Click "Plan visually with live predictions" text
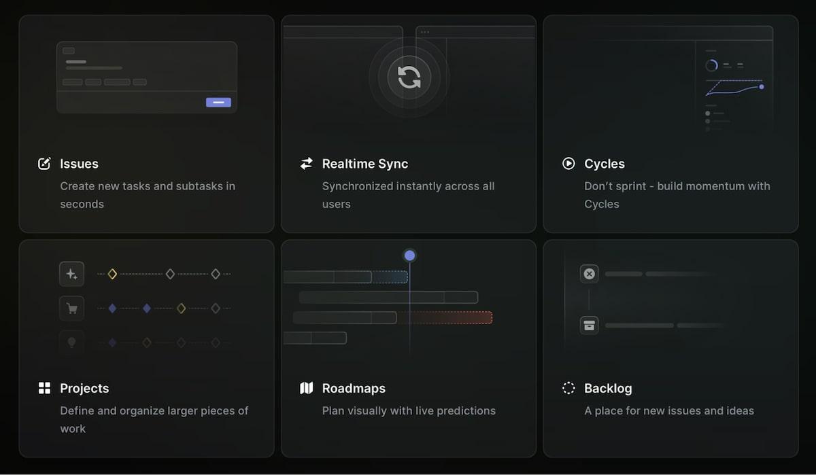The height and width of the screenshot is (475, 816). pos(409,410)
